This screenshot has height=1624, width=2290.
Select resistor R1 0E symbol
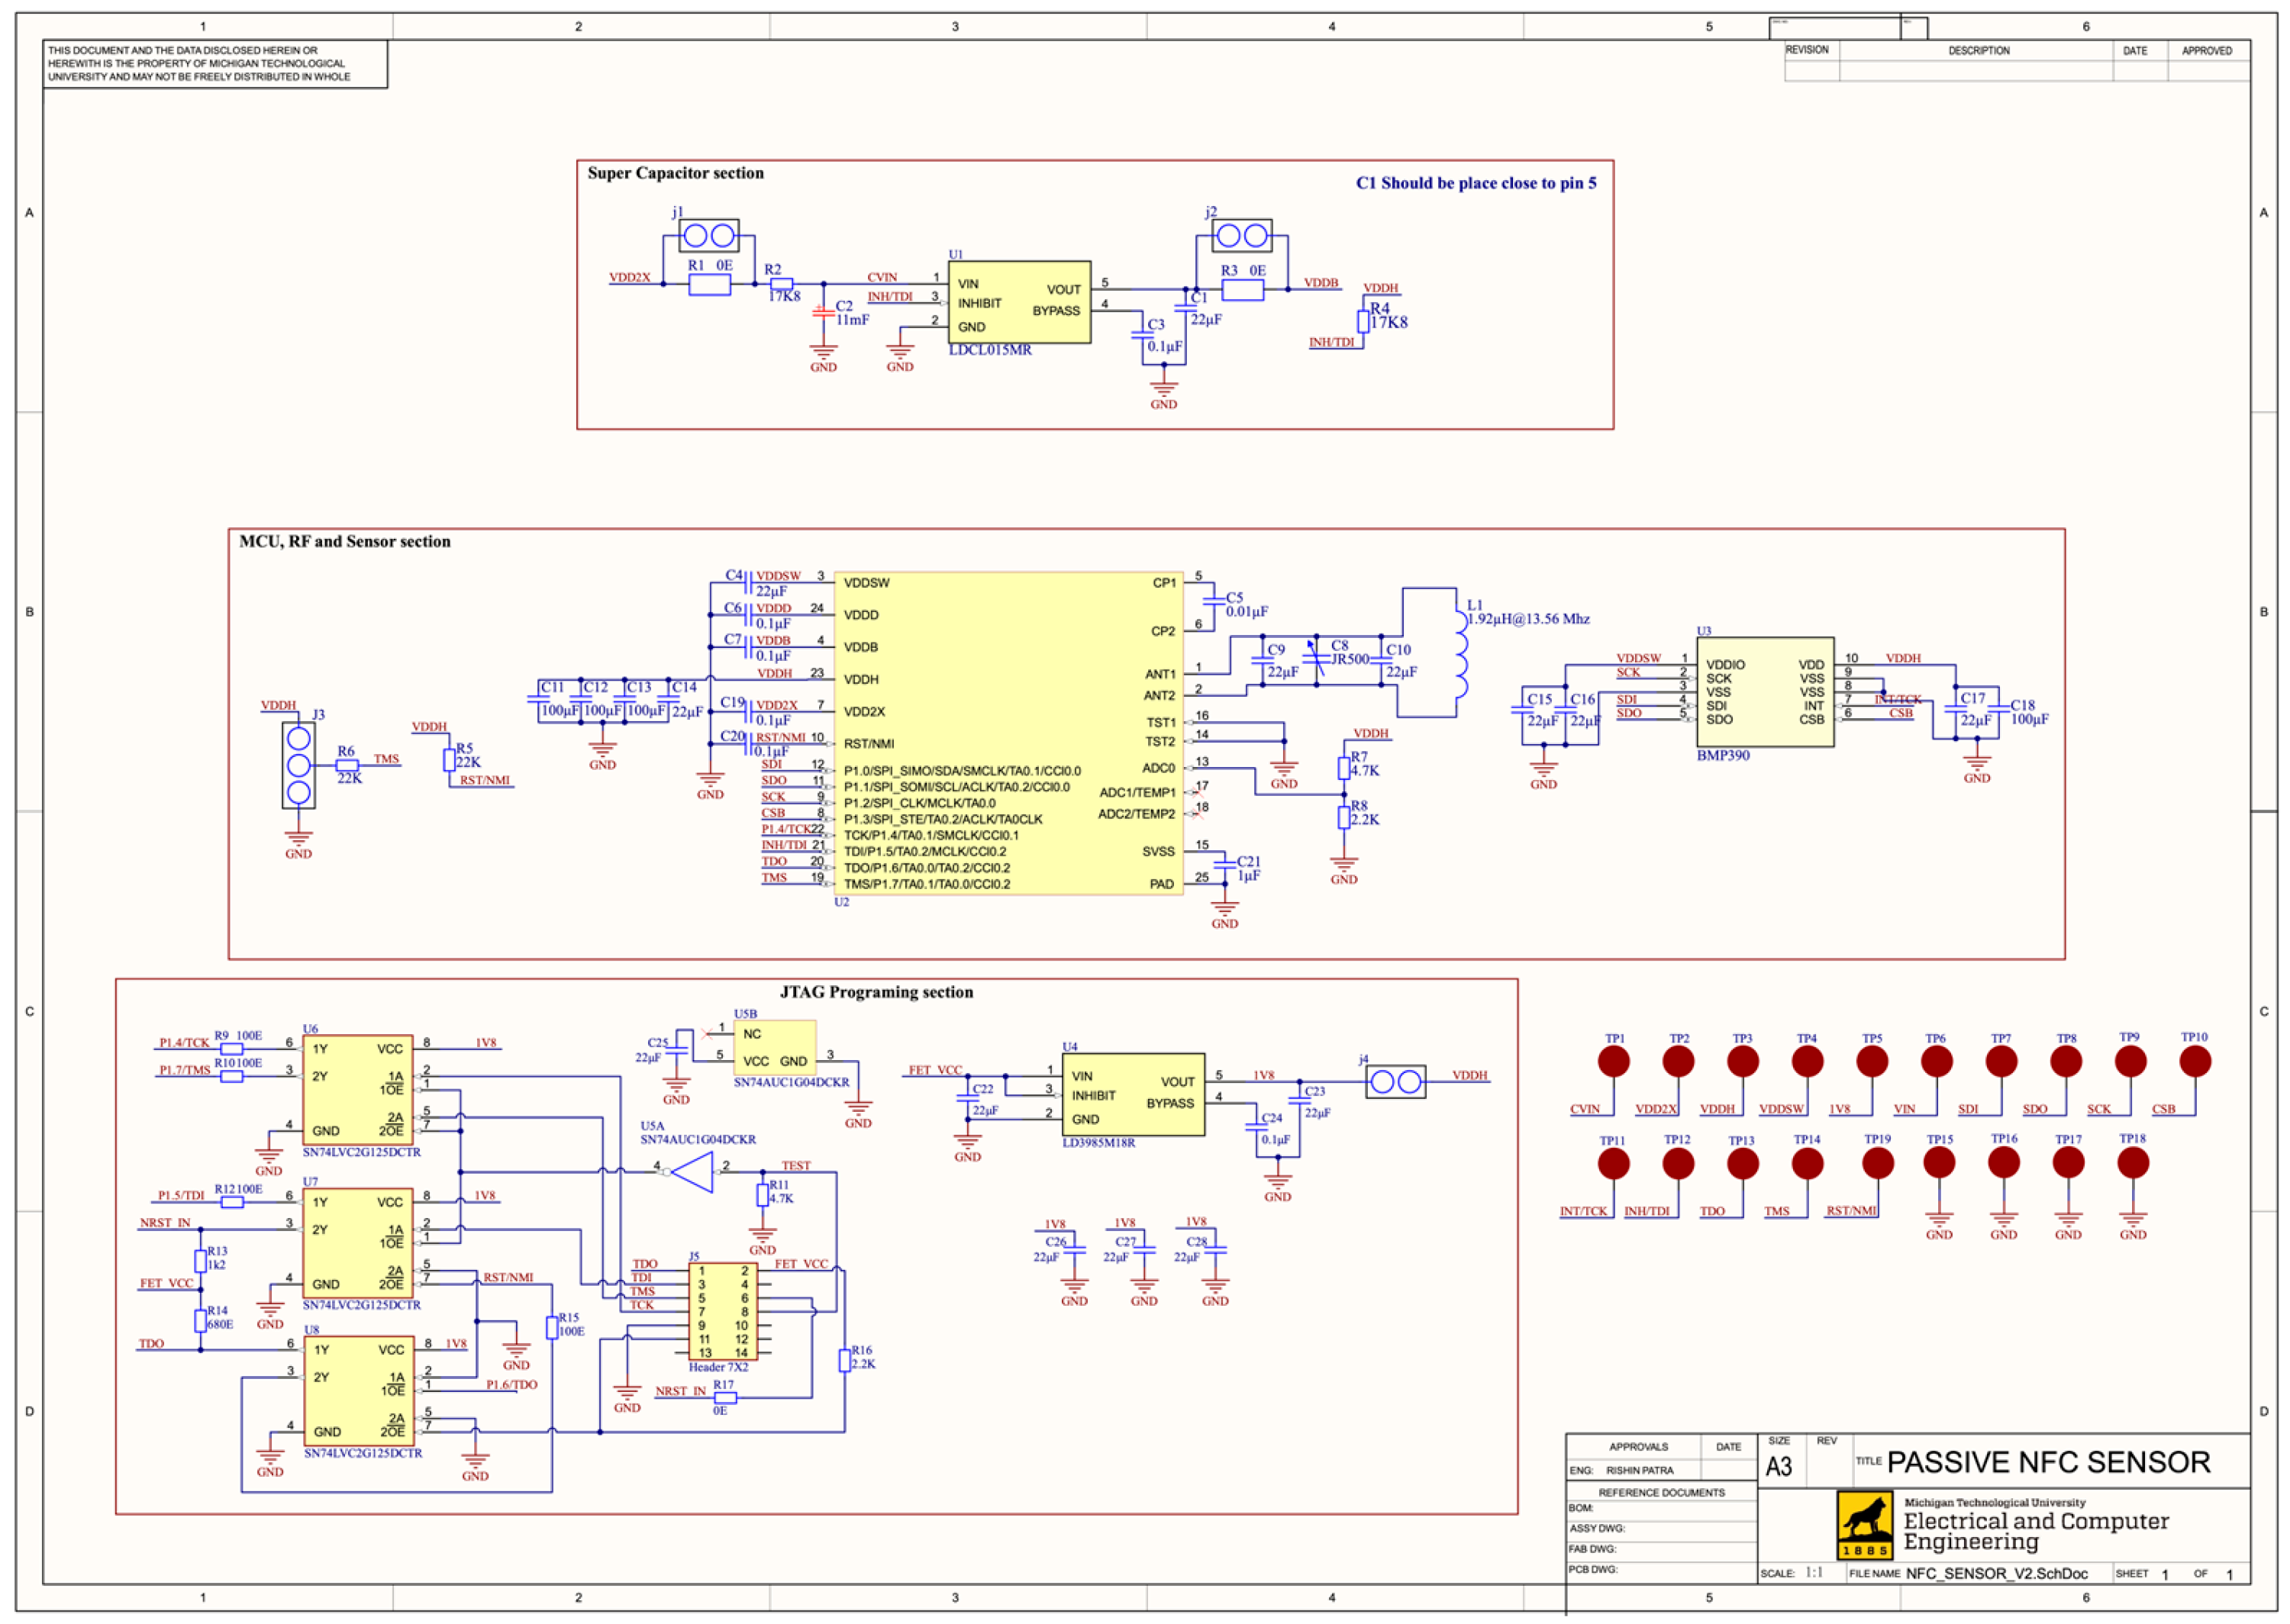710,285
